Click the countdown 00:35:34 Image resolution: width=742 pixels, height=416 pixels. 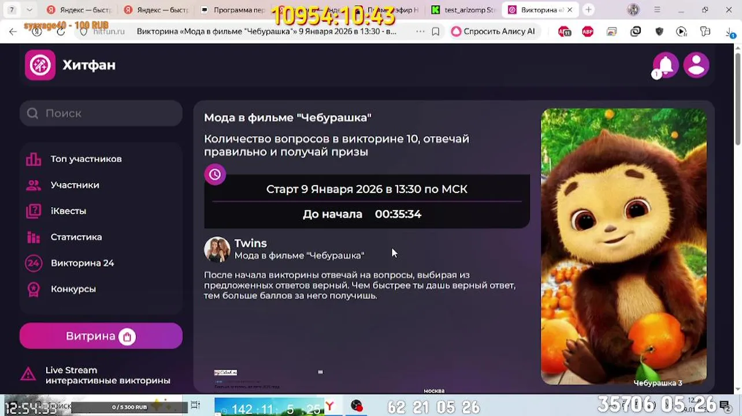pos(398,214)
